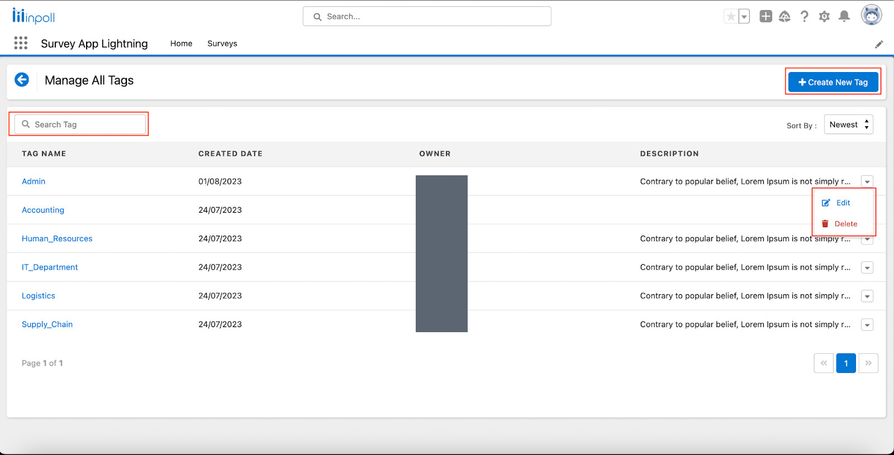Image resolution: width=894 pixels, height=455 pixels.
Task: Expand the favorites list dropdown arrow
Action: [744, 17]
